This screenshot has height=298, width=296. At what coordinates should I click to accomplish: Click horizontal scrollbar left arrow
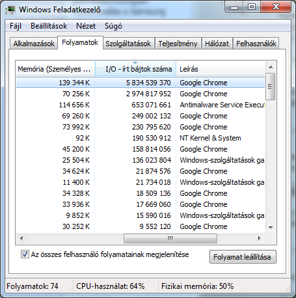(21, 239)
